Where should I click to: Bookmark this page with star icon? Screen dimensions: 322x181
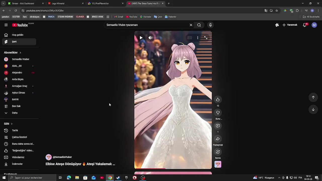pyautogui.click(x=277, y=11)
